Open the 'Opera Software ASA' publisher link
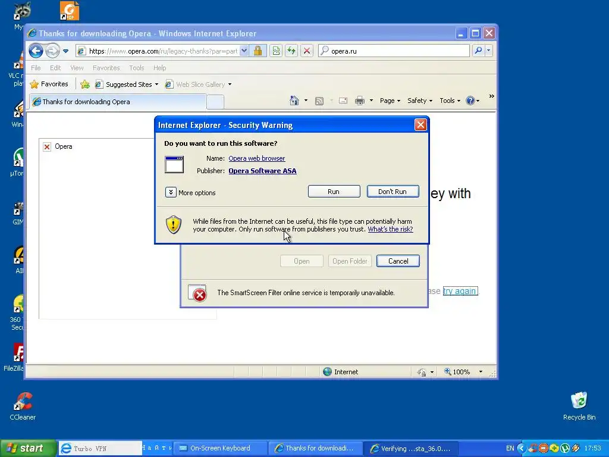The width and height of the screenshot is (609, 457). 262,171
